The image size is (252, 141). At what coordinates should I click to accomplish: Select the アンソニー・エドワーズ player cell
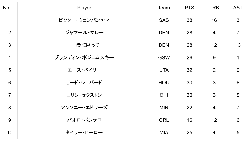coord(84,108)
